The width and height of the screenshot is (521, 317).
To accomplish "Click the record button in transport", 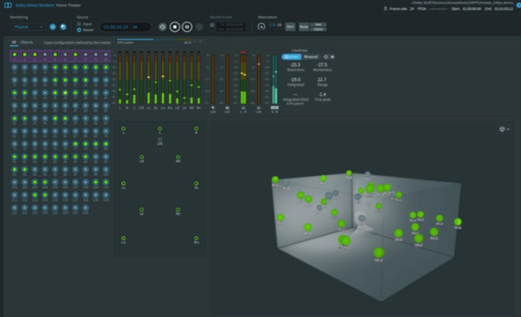I will click(x=199, y=27).
